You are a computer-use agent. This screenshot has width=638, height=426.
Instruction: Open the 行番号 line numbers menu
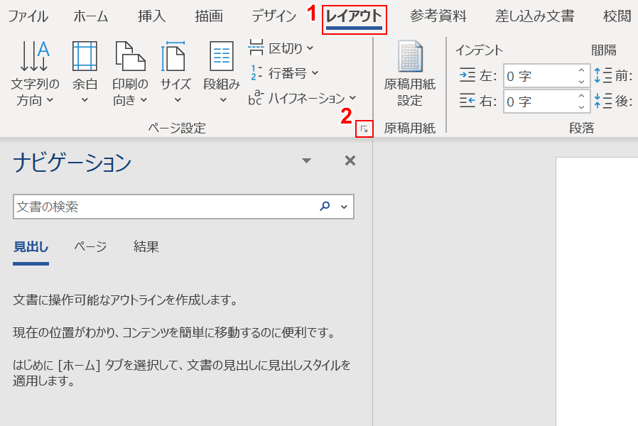pyautogui.click(x=283, y=73)
